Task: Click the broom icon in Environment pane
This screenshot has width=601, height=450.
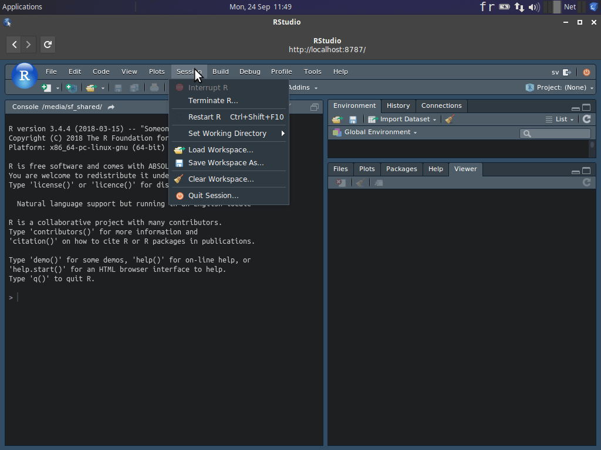Action: (450, 119)
